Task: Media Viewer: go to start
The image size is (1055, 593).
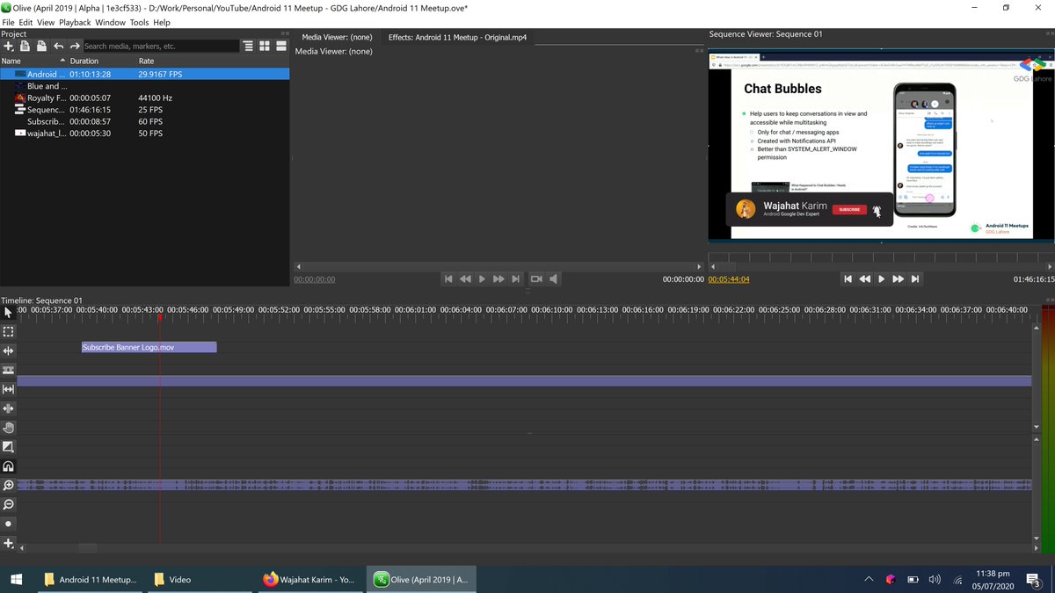Action: pos(448,278)
